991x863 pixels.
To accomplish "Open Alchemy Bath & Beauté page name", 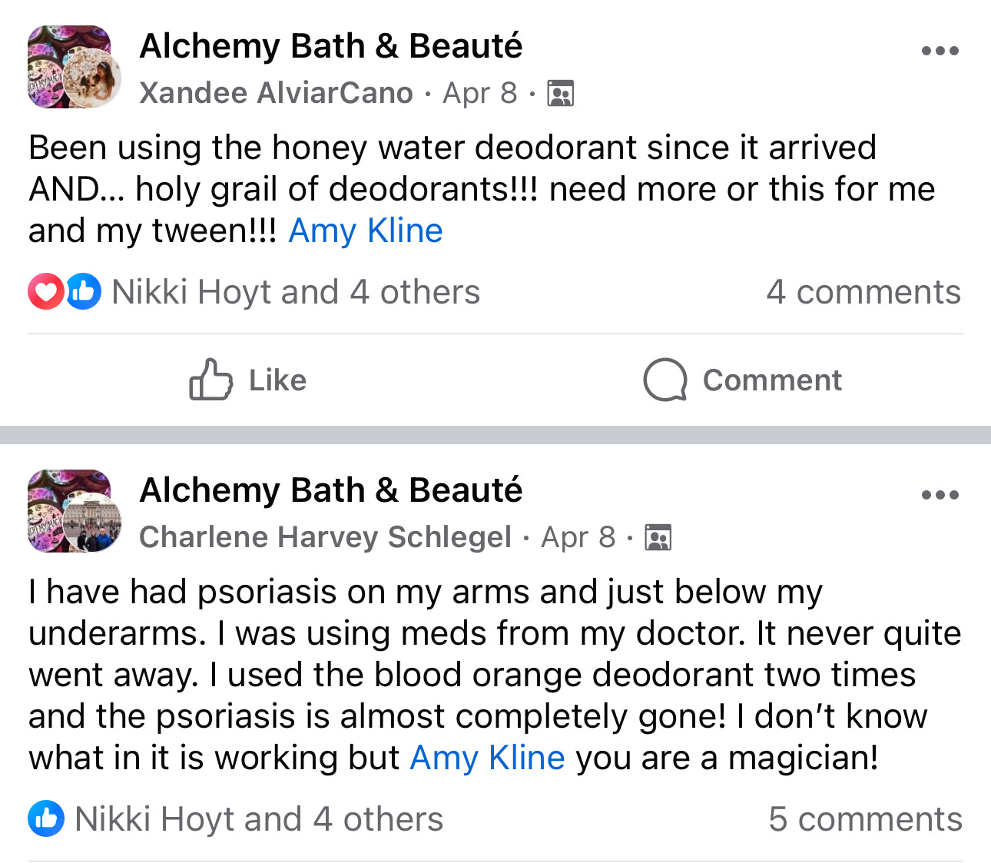I will [330, 45].
